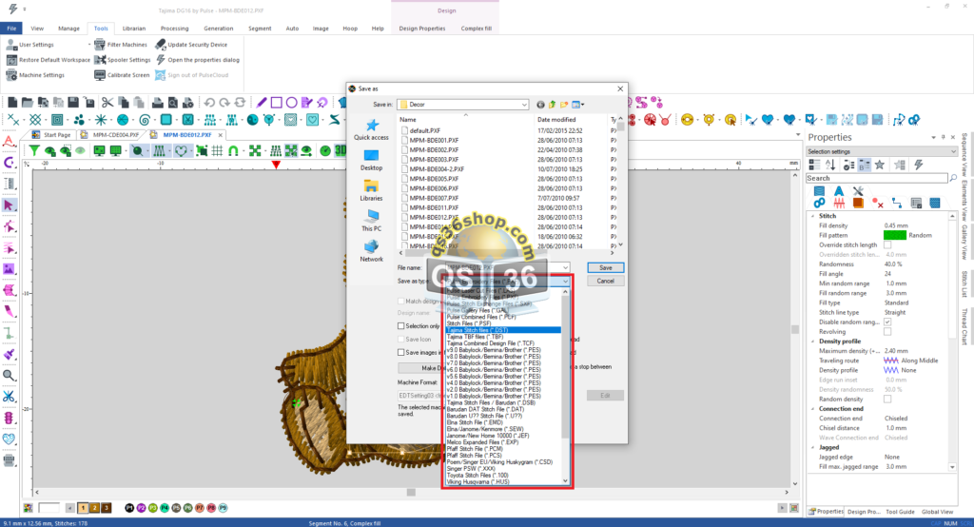Toggle the Random density checkbox
Viewport: 974px width, 527px height.
coord(887,399)
